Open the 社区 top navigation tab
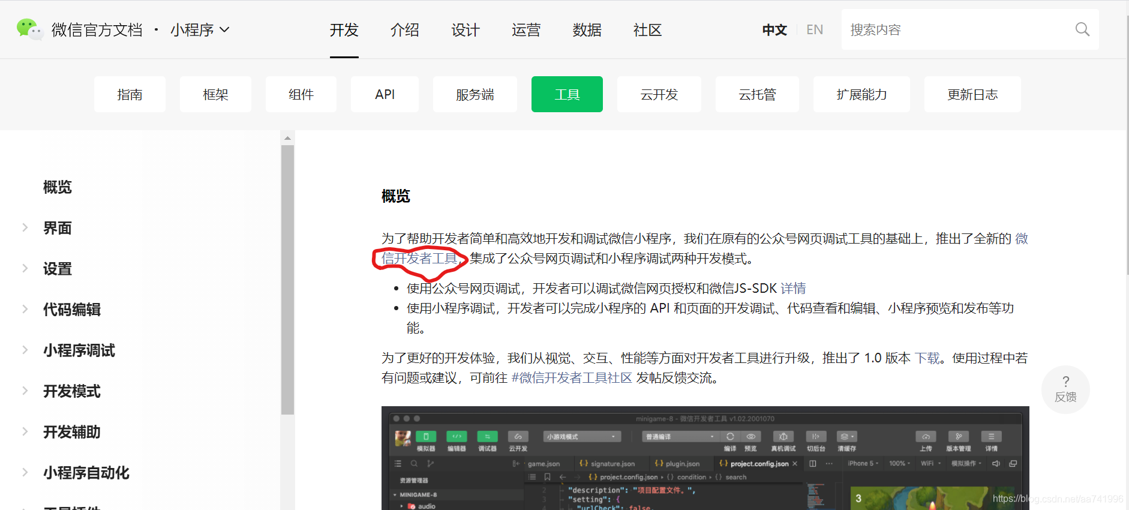This screenshot has height=510, width=1129. point(648,30)
